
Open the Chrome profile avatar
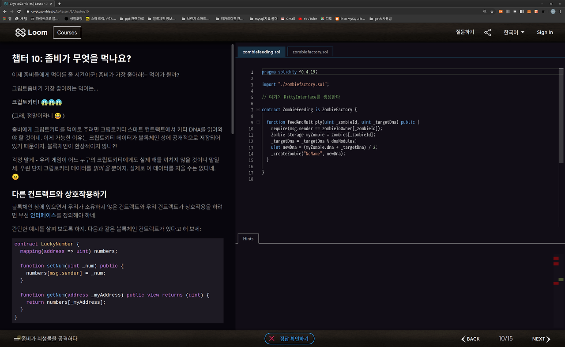[x=553, y=11]
